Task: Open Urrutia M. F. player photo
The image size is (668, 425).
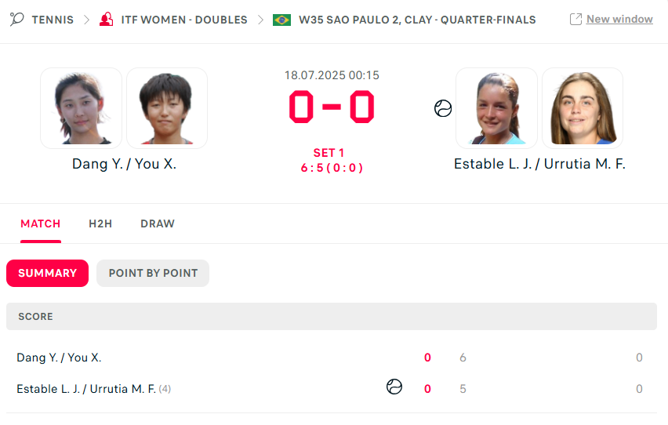Action: pos(583,107)
